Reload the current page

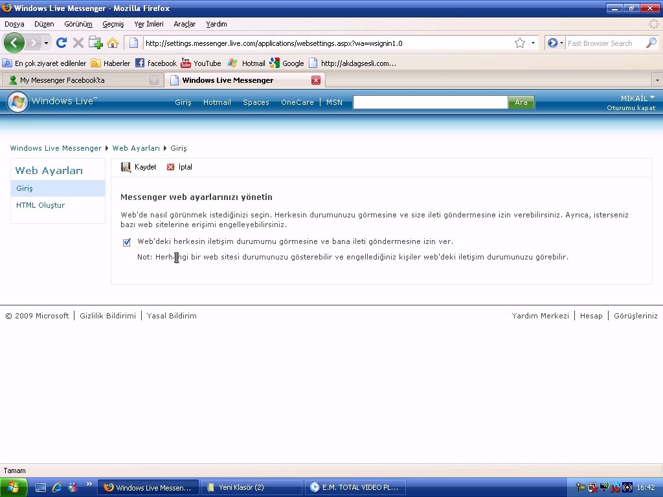(62, 43)
